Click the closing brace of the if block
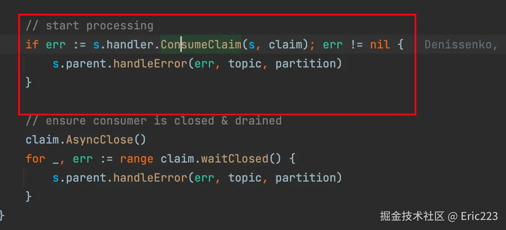This screenshot has height=230, width=506. (29, 83)
